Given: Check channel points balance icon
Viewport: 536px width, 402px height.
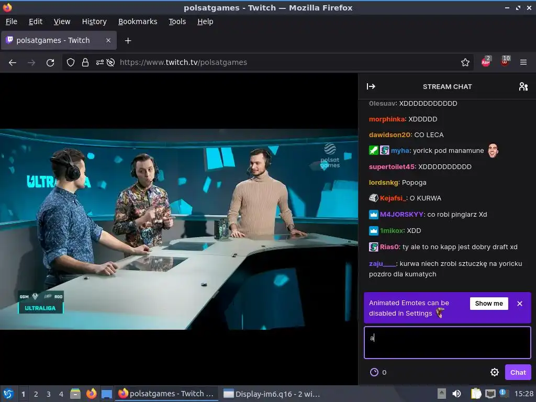Looking at the screenshot, I should (x=374, y=372).
